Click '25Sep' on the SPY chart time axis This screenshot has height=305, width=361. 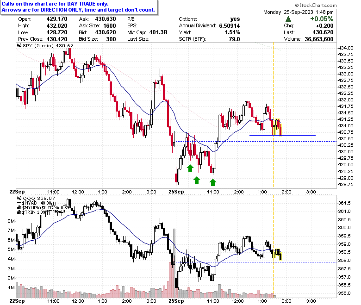[176, 192]
